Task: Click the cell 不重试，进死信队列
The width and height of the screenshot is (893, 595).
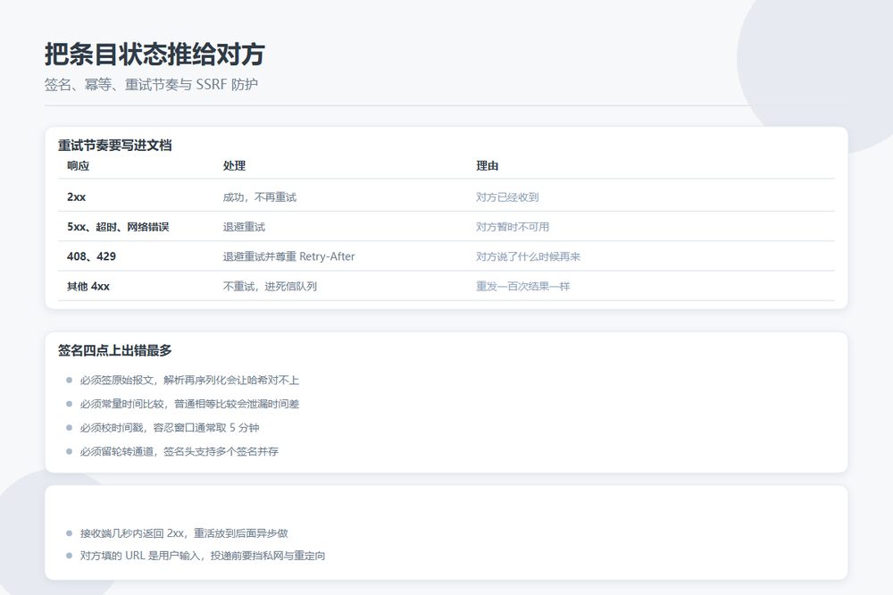Action: (270, 286)
